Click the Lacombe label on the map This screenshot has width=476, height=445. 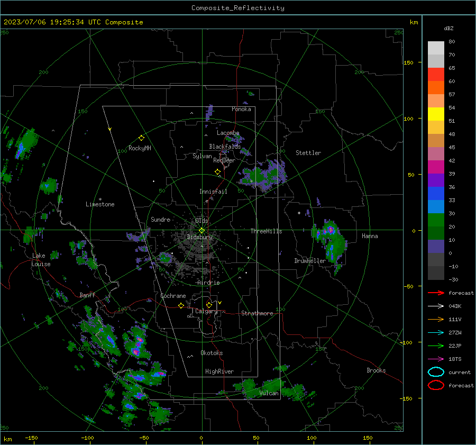pyautogui.click(x=228, y=133)
